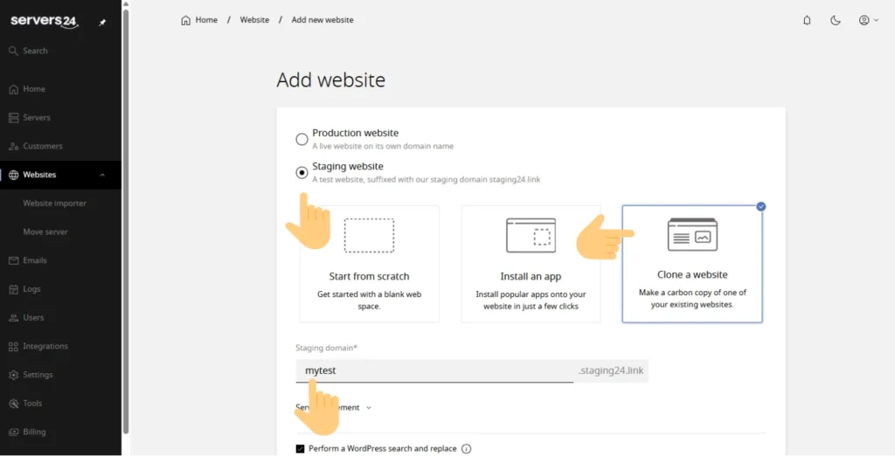Click the Logs icon in sidebar
895x456 pixels.
14,289
